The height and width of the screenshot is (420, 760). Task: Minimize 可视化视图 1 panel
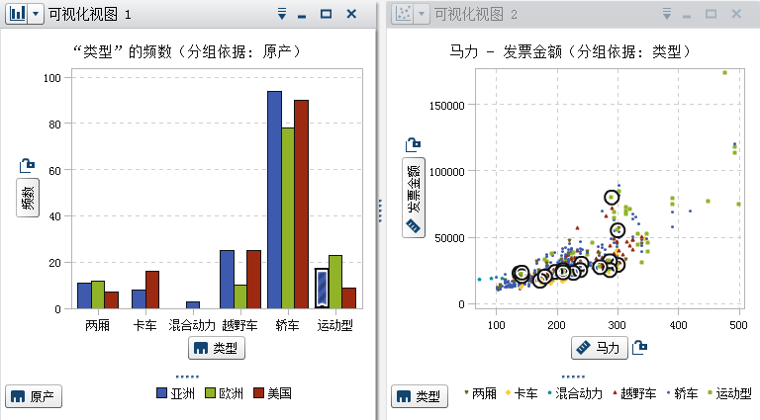[302, 16]
